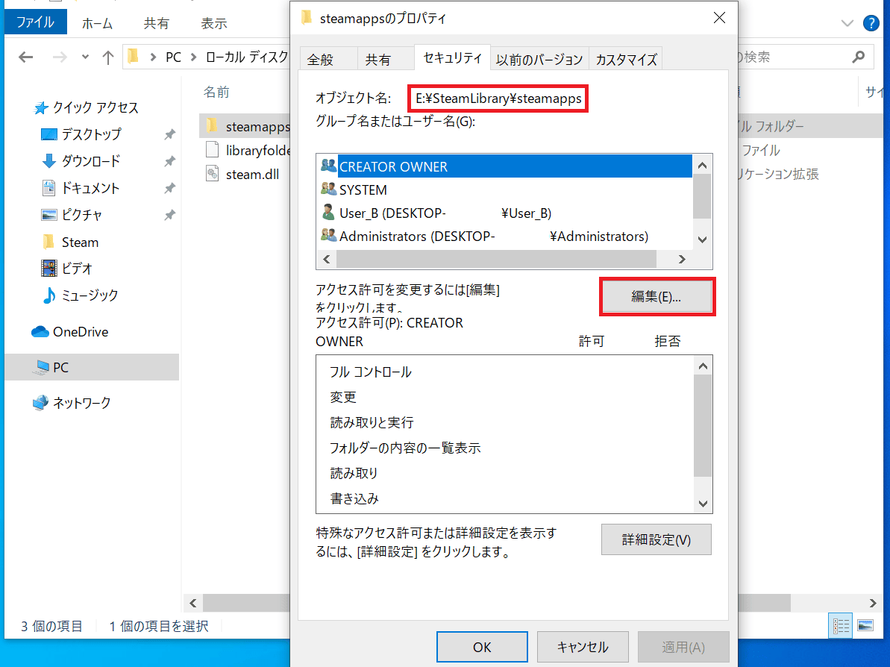The image size is (890, 667).
Task: Click the pin icon beside ピクチャ
Action: click(x=169, y=215)
